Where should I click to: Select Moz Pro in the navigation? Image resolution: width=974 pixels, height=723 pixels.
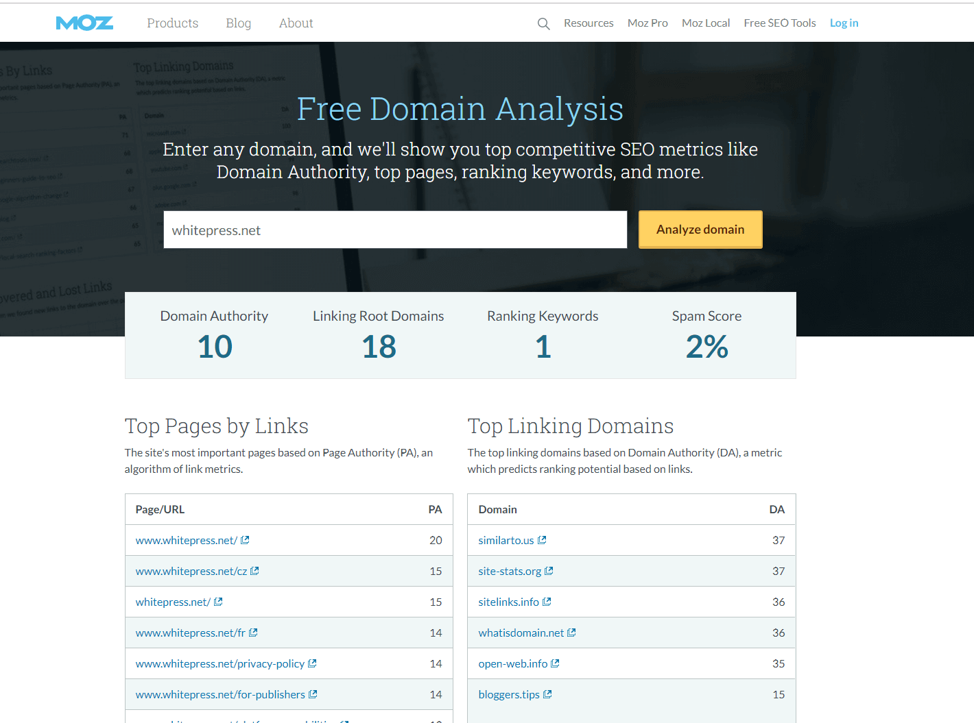[648, 23]
